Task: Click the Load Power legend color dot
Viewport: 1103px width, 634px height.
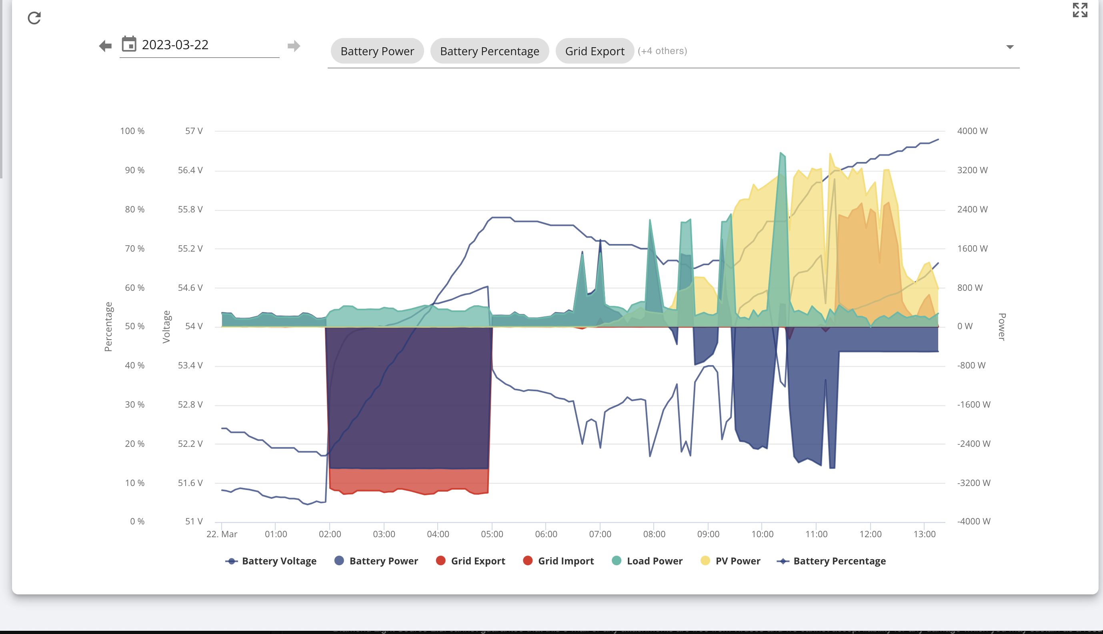Action: tap(617, 561)
